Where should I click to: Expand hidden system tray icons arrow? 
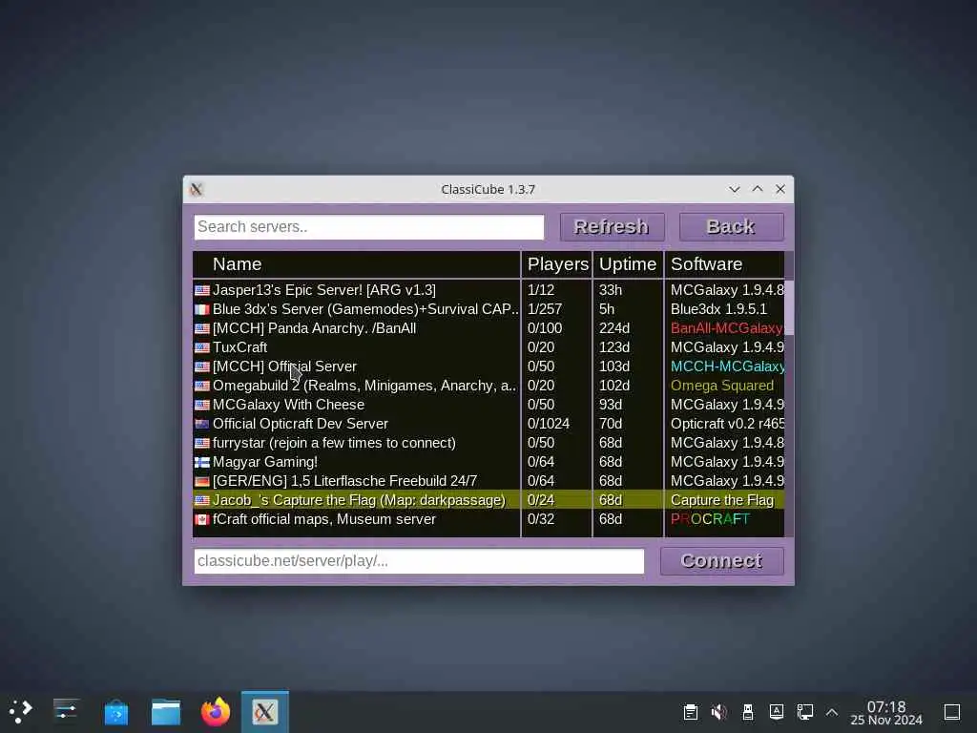[x=832, y=712]
